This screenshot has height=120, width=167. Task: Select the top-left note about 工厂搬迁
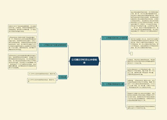point(22,29)
